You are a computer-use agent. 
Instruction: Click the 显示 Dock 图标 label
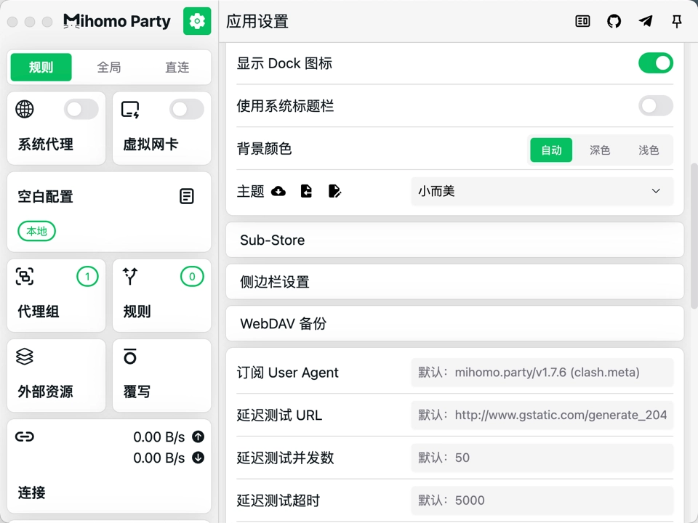pyautogui.click(x=284, y=63)
